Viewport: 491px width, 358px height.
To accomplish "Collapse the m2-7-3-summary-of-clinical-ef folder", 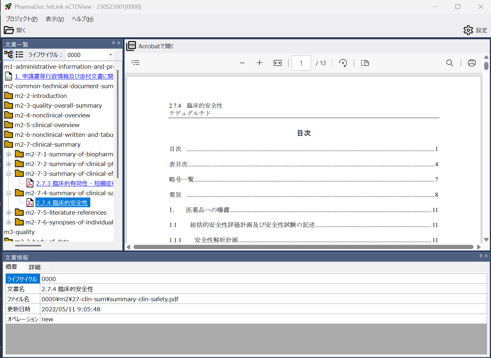I will (x=9, y=174).
